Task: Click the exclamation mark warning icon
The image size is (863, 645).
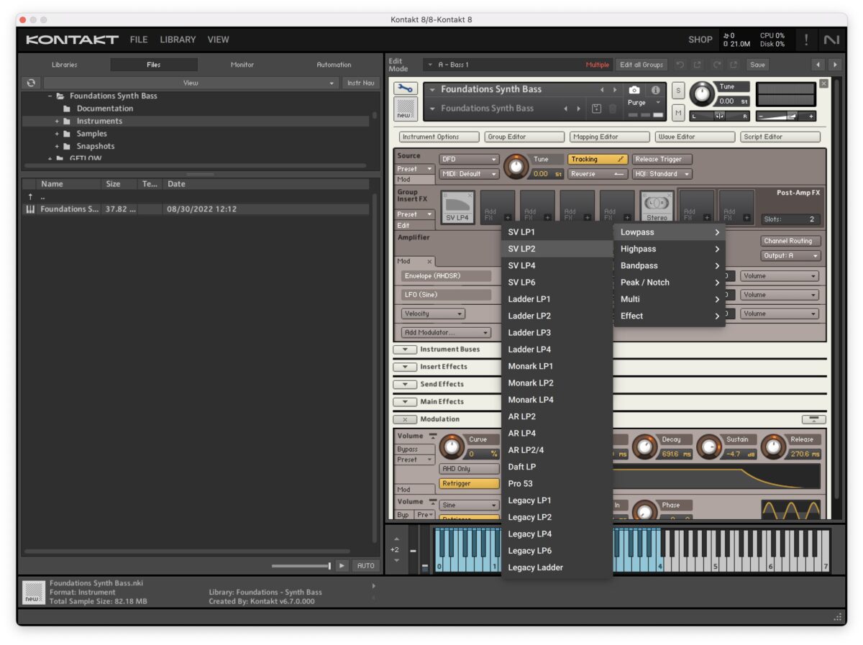Action: pos(806,40)
